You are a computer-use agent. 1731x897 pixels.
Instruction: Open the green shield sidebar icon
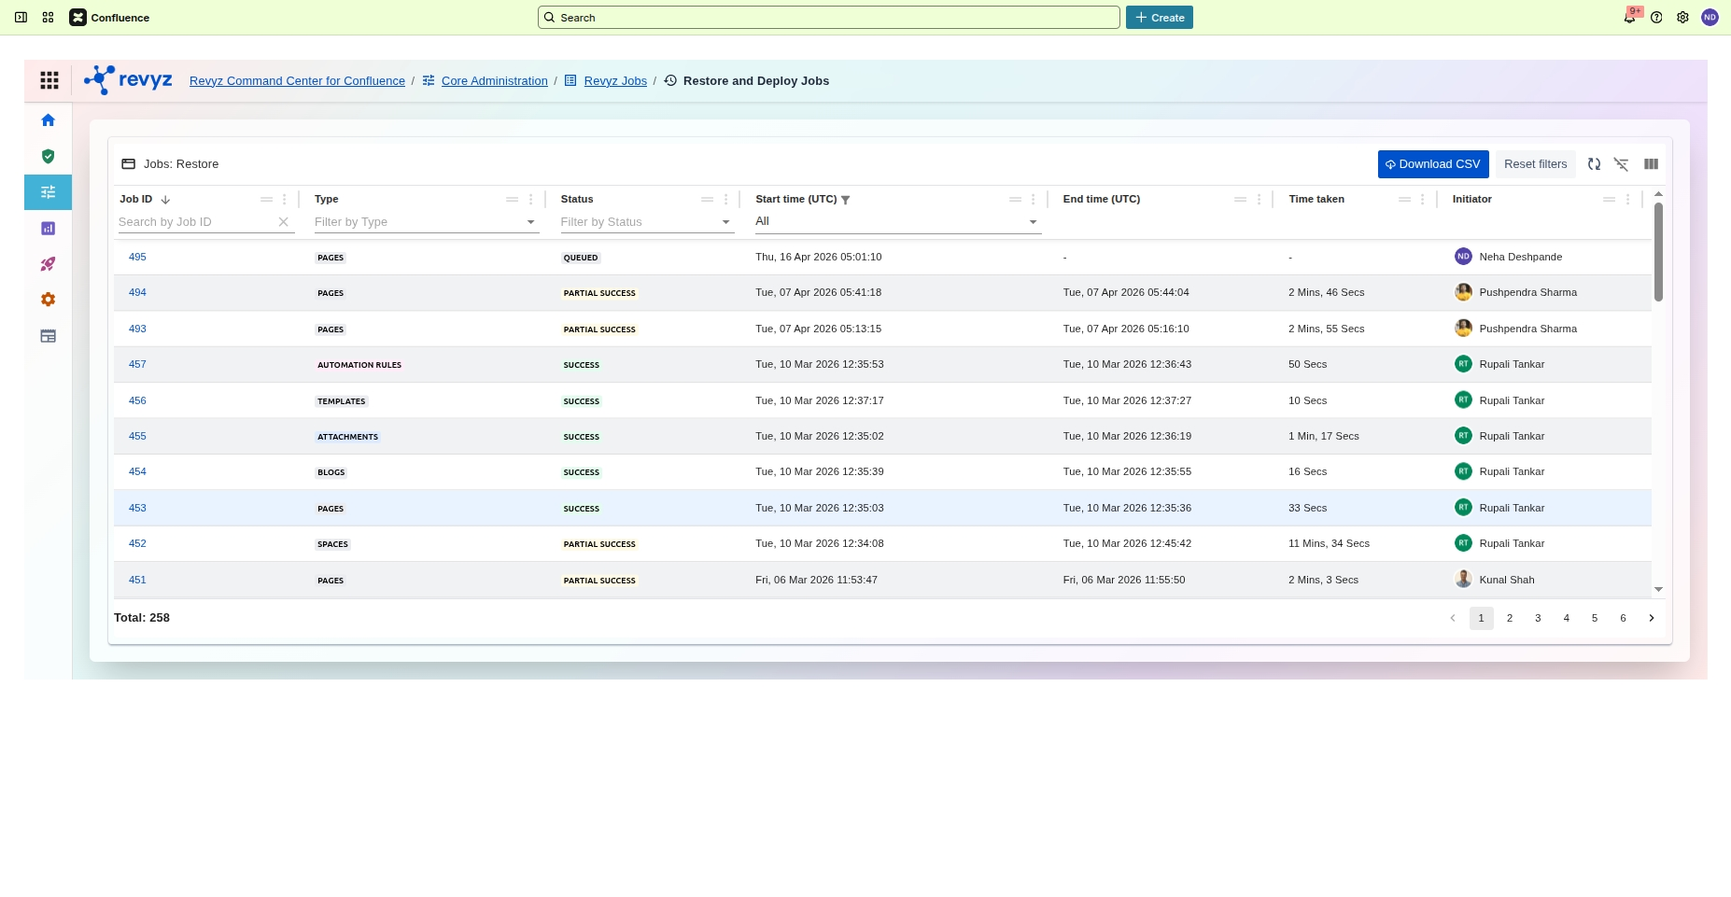(x=48, y=156)
